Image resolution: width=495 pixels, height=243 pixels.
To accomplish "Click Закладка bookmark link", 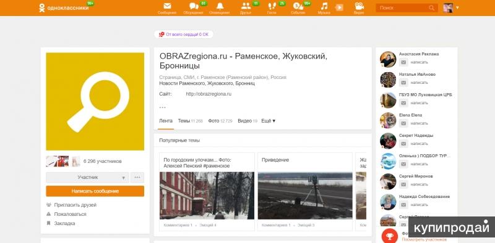I will (x=64, y=223).
